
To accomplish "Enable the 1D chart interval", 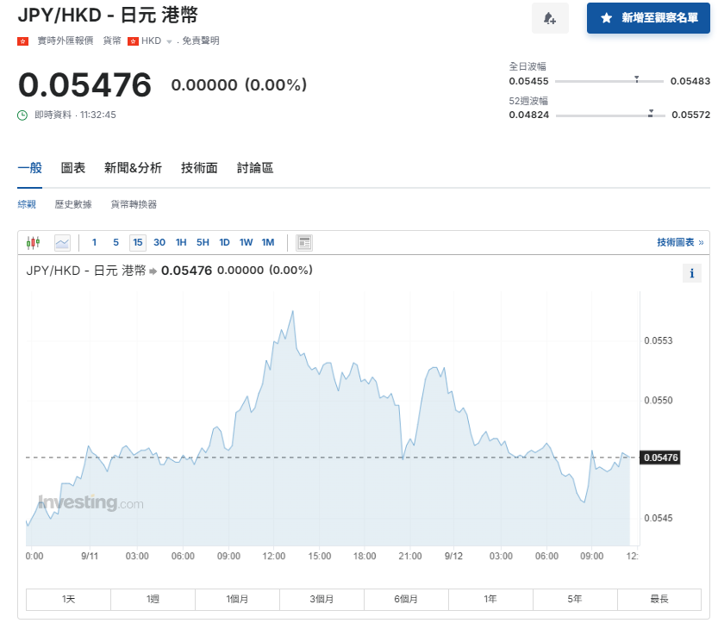I will tap(224, 242).
